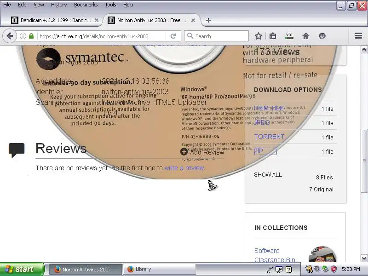Go back with the browser back arrow
Screen dimensions: 368x276
[10, 36]
